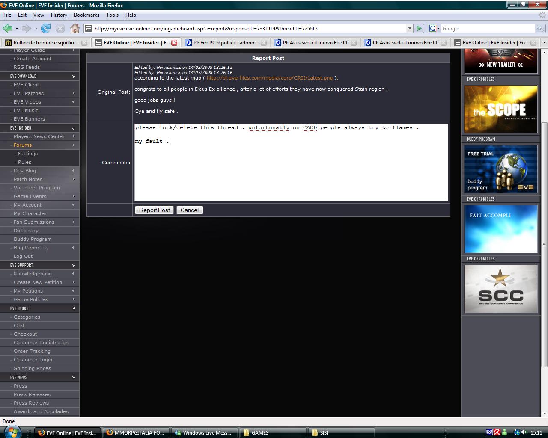Open the list all tabs dropdown
This screenshot has width=548, height=438.
[x=544, y=43]
